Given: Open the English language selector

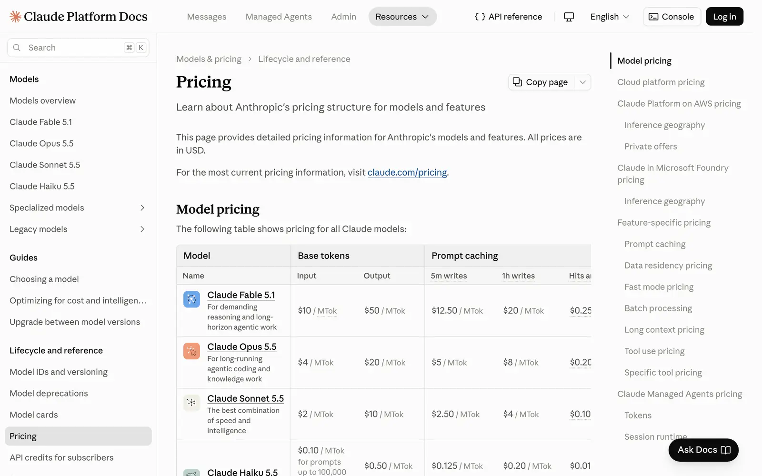Looking at the screenshot, I should click(610, 17).
